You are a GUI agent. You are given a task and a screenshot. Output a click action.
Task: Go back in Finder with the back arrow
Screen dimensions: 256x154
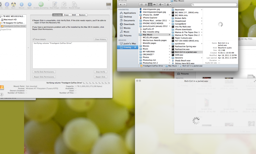pyautogui.click(x=121, y=4)
